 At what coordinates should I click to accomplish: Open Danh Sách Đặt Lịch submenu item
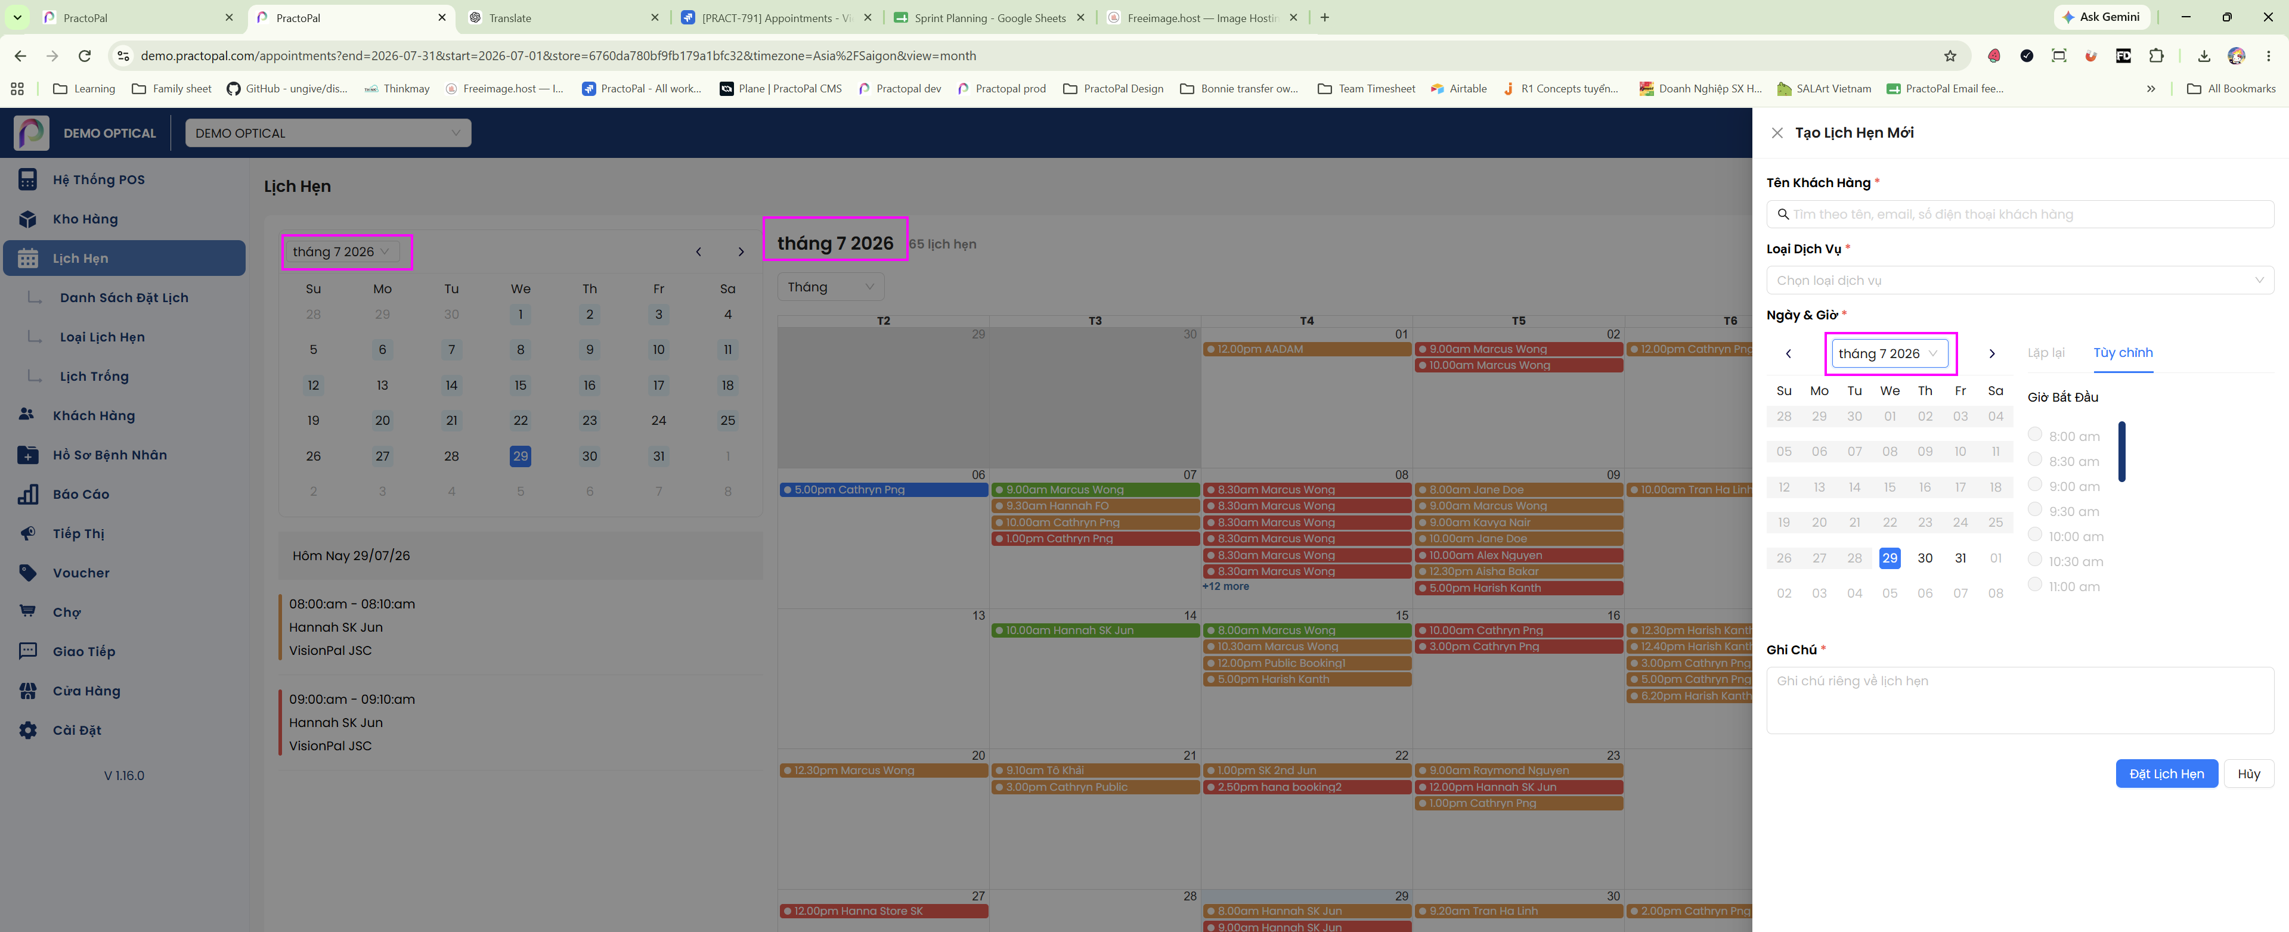click(x=125, y=297)
